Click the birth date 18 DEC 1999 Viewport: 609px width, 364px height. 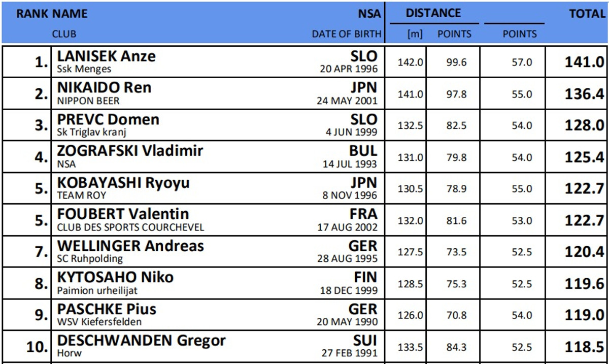(349, 290)
